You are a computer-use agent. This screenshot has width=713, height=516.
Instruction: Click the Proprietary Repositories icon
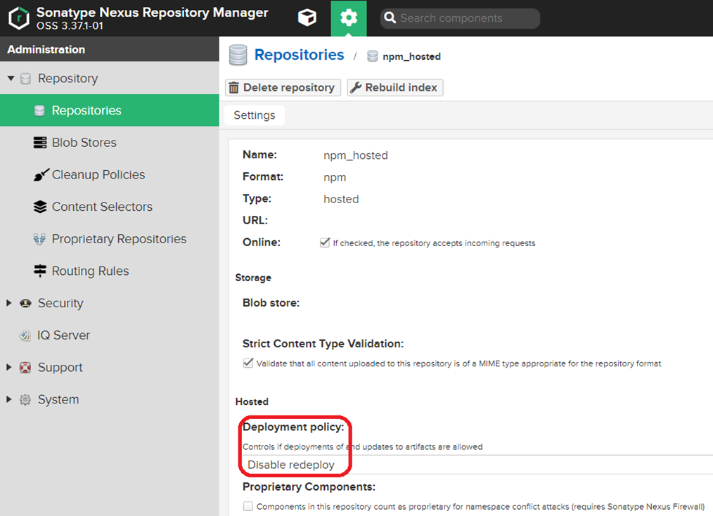point(39,239)
